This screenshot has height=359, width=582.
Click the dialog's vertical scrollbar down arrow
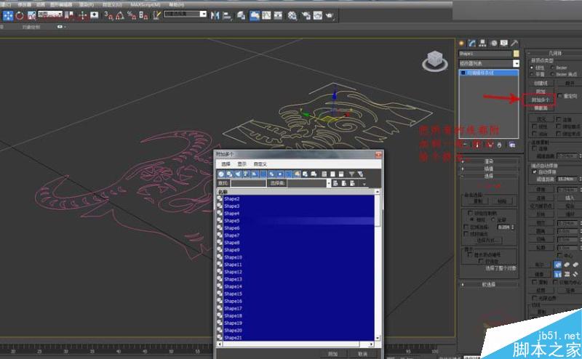(378, 338)
